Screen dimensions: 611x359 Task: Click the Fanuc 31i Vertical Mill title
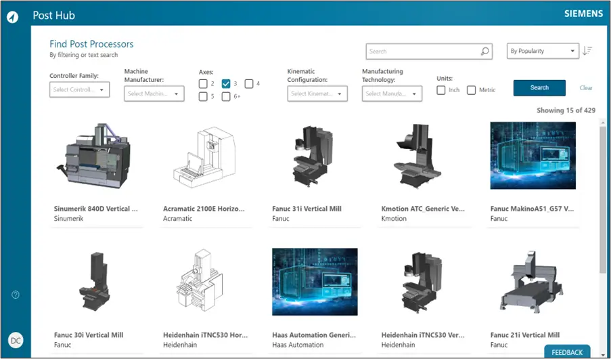point(307,209)
